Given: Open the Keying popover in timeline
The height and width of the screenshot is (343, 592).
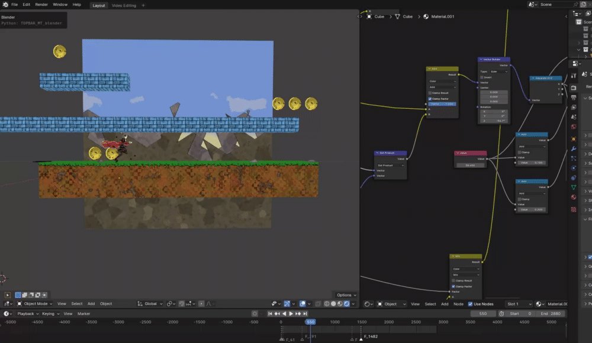Looking at the screenshot, I should tap(50, 313).
